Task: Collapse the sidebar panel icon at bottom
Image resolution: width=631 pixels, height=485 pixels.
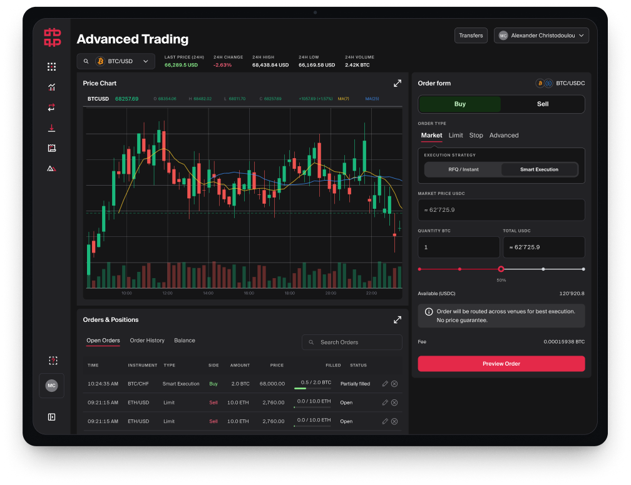Action: click(51, 417)
